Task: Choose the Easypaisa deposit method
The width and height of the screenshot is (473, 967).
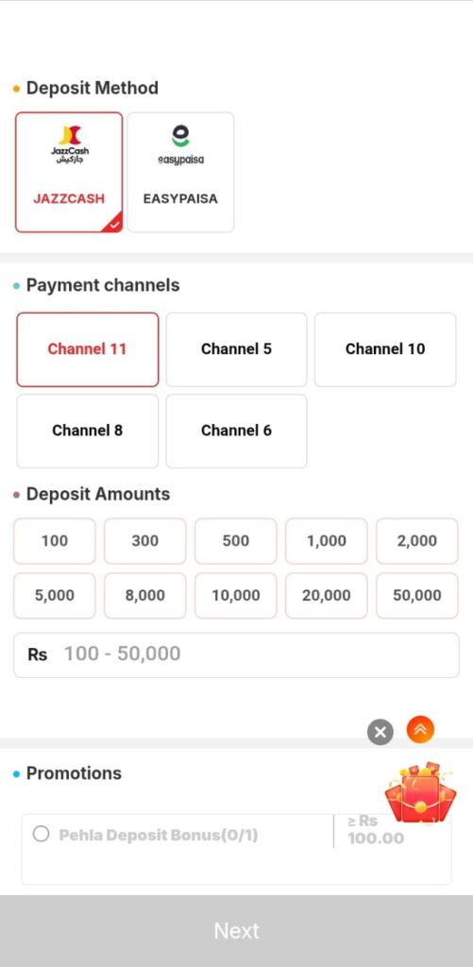Action: click(x=180, y=172)
